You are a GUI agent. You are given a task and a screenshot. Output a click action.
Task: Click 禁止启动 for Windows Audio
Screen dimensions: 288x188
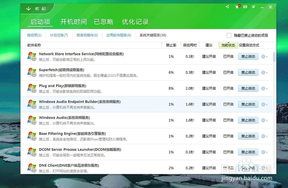pyautogui.click(x=248, y=120)
